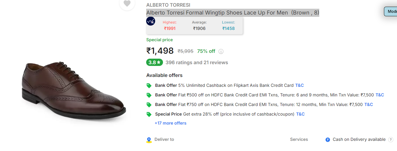397x151 pixels.
Task: Click the 3.8 star rating badge
Action: [155, 62]
